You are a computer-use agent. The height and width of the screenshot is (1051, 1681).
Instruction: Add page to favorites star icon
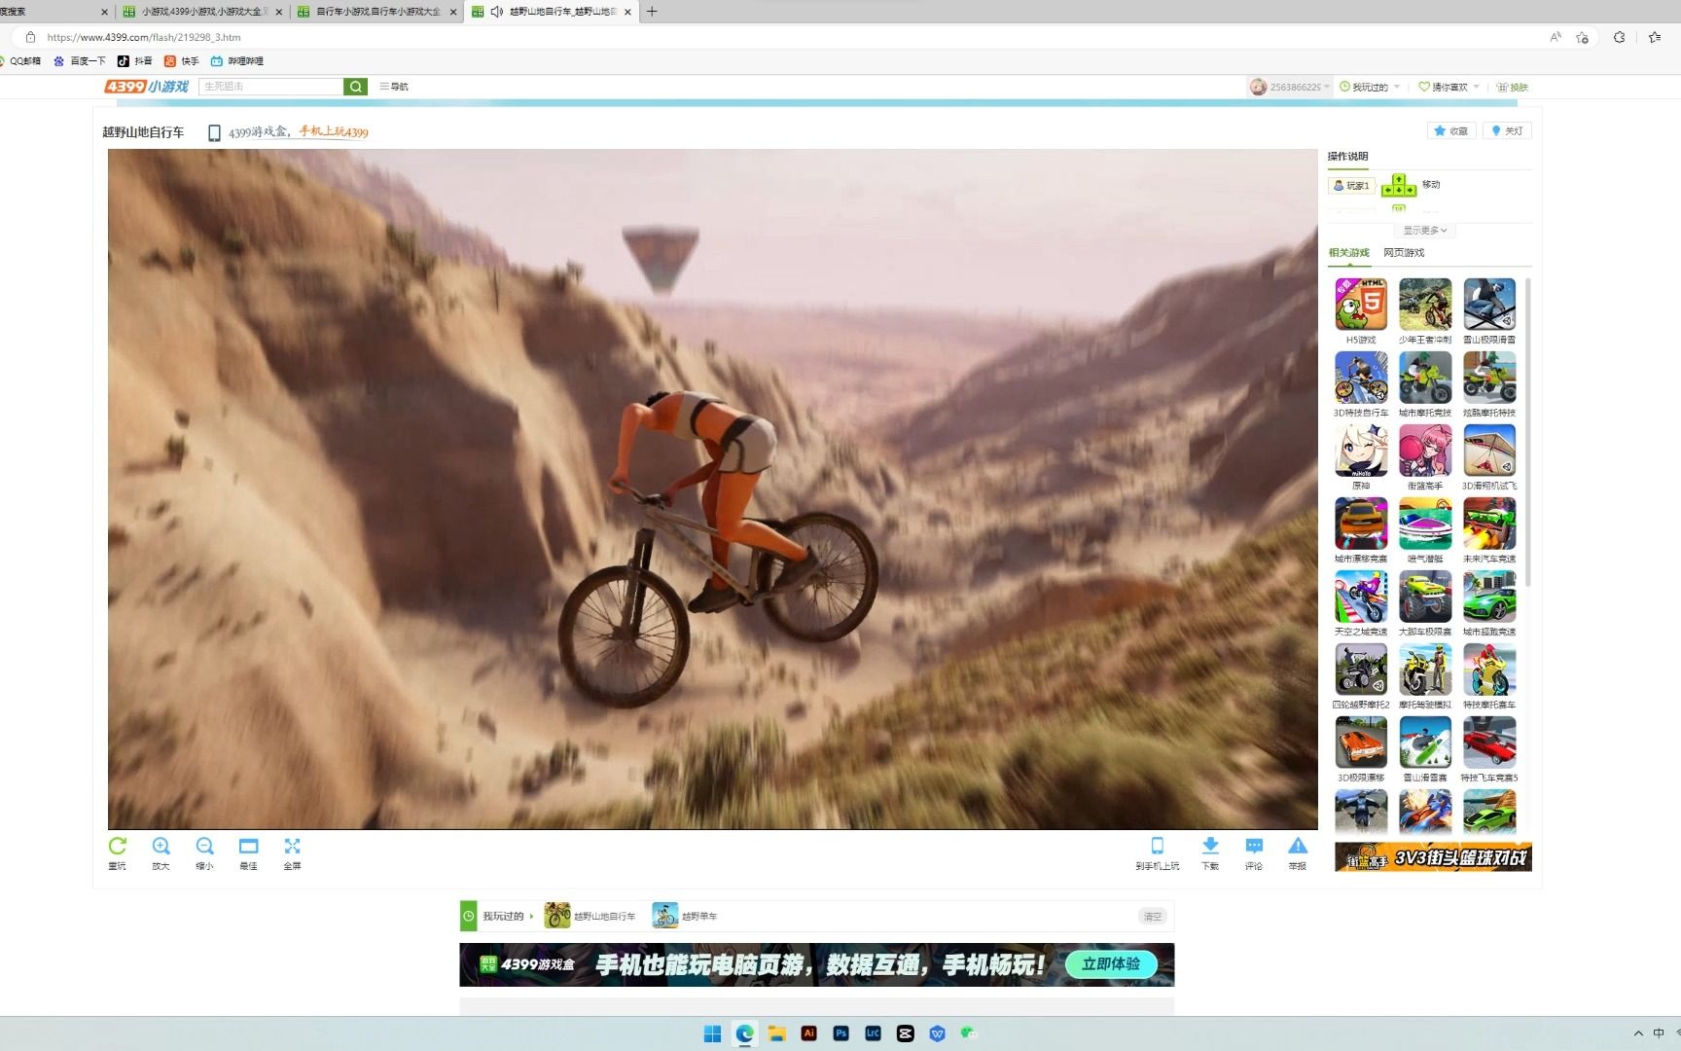(x=1583, y=37)
